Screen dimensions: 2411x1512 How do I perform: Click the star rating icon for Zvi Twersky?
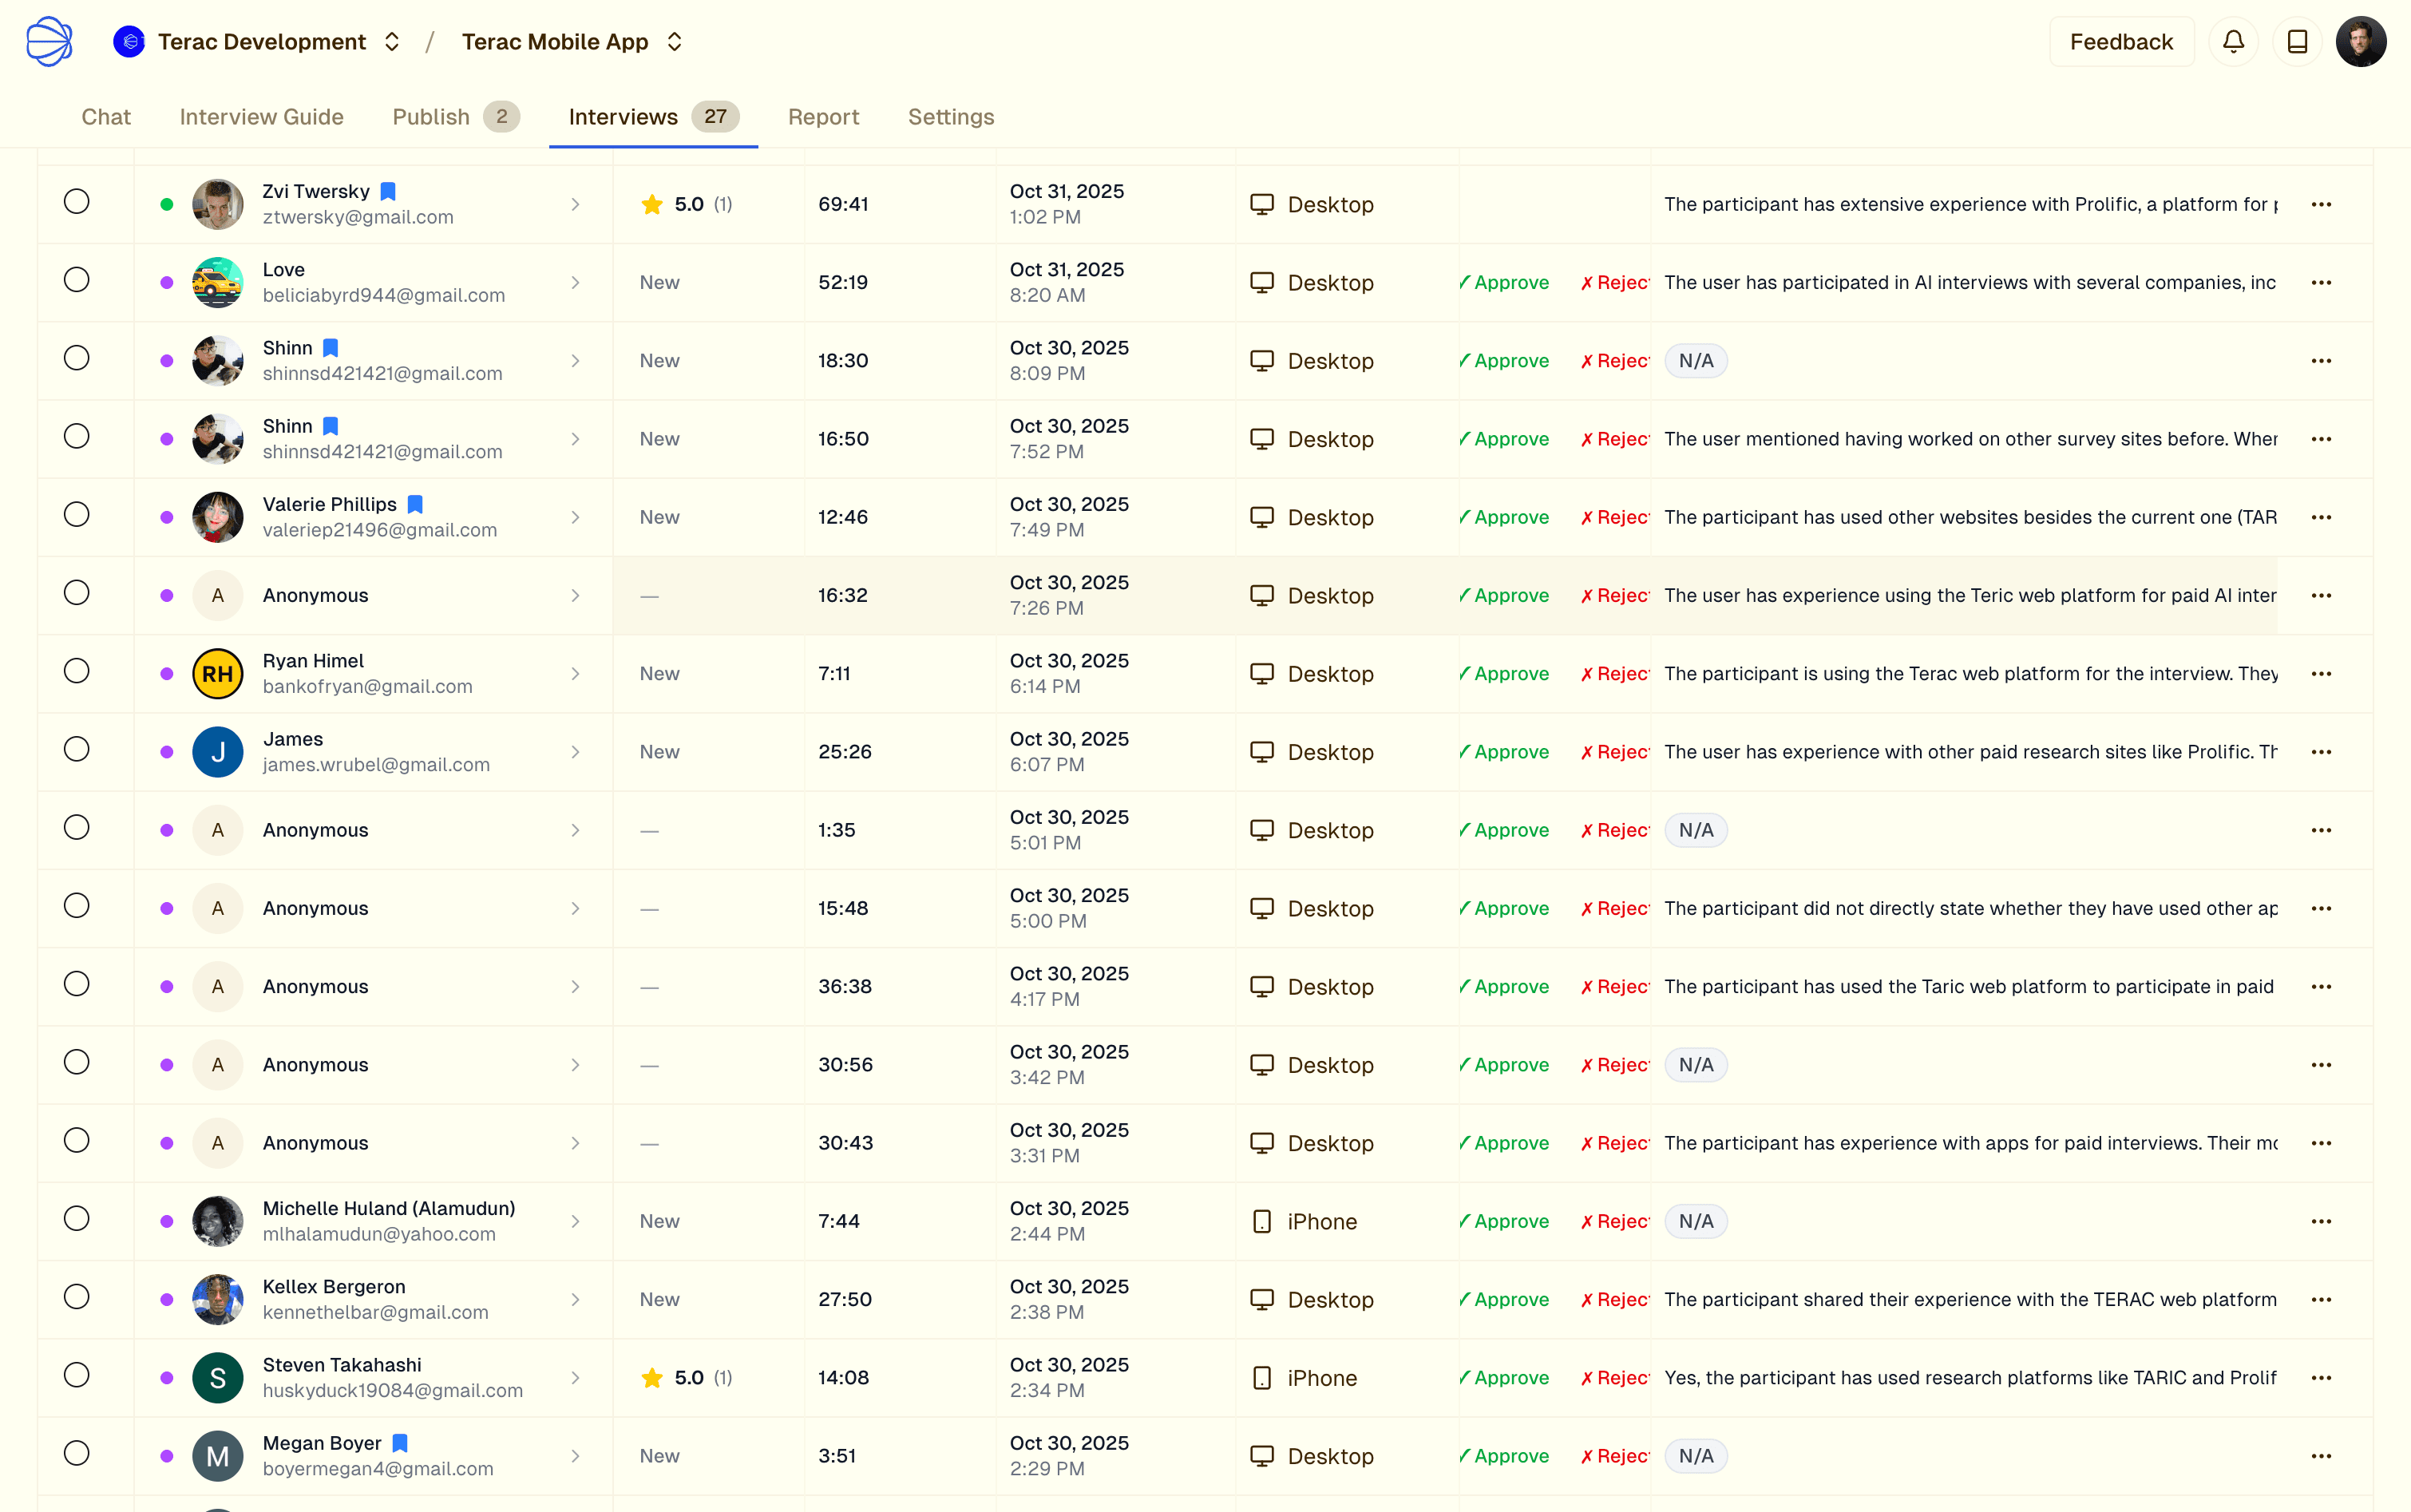652,204
